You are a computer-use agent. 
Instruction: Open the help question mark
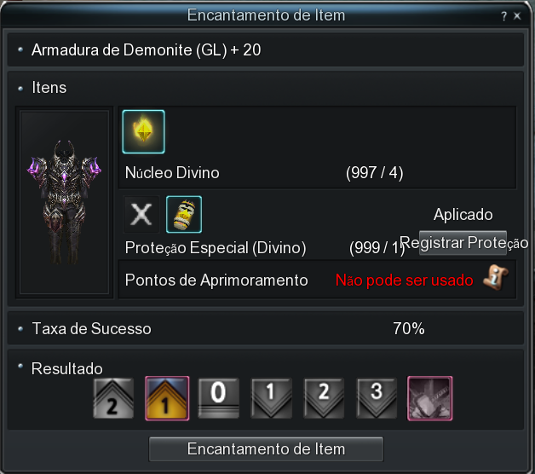coord(504,15)
